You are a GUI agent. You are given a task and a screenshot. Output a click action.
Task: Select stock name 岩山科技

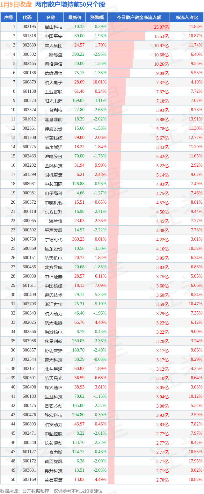pyautogui.click(x=54, y=27)
